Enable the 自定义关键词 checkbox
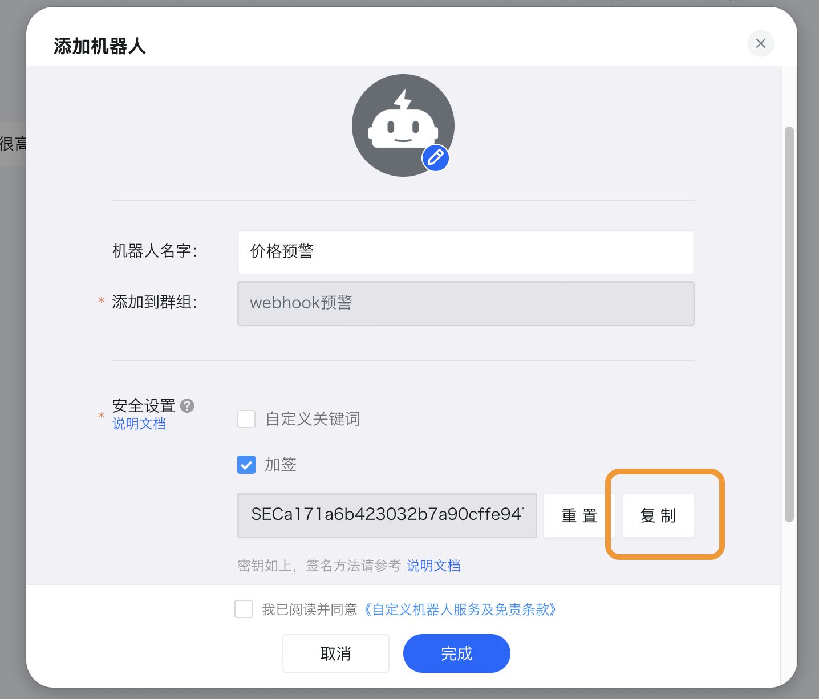The height and width of the screenshot is (699, 819). pos(246,419)
